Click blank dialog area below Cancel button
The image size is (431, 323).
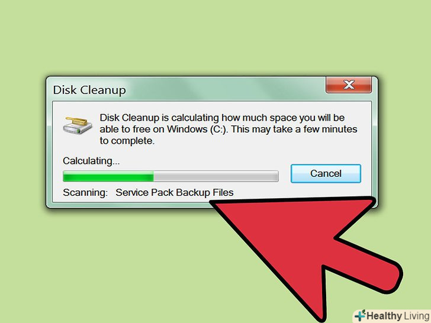(x=326, y=191)
